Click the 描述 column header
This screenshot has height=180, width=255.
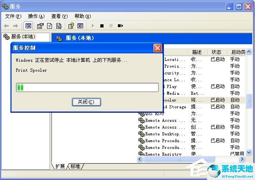(197, 52)
